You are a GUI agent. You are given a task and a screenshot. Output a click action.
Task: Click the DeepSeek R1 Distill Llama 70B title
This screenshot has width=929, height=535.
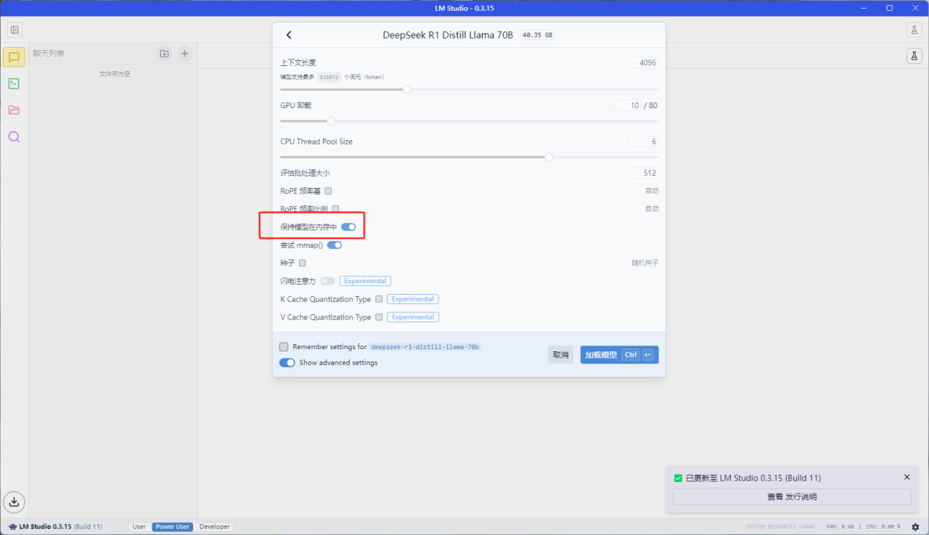click(449, 35)
